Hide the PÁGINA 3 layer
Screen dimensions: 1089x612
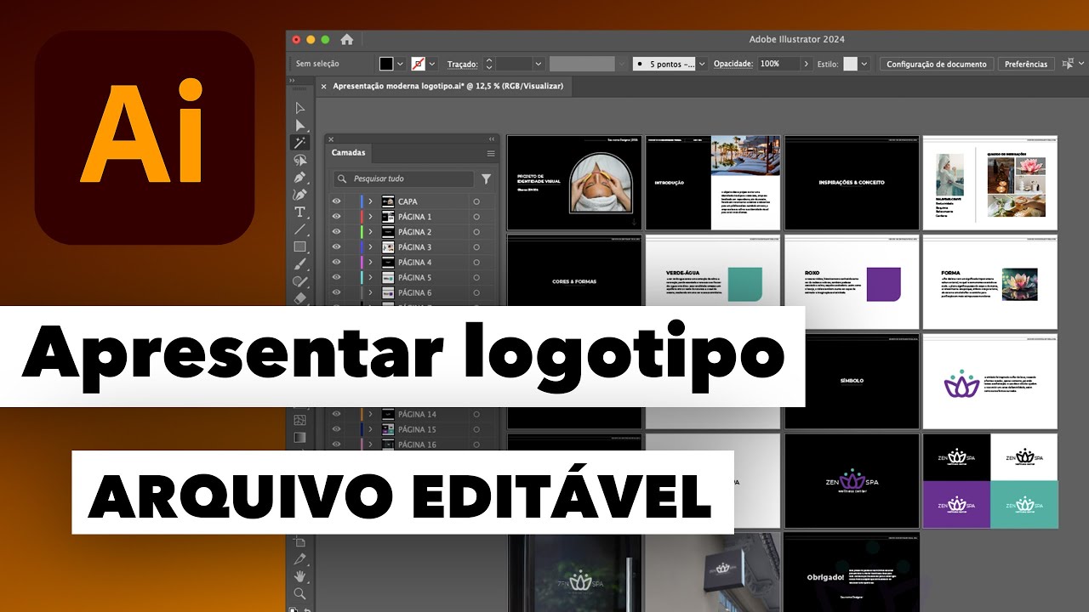337,246
